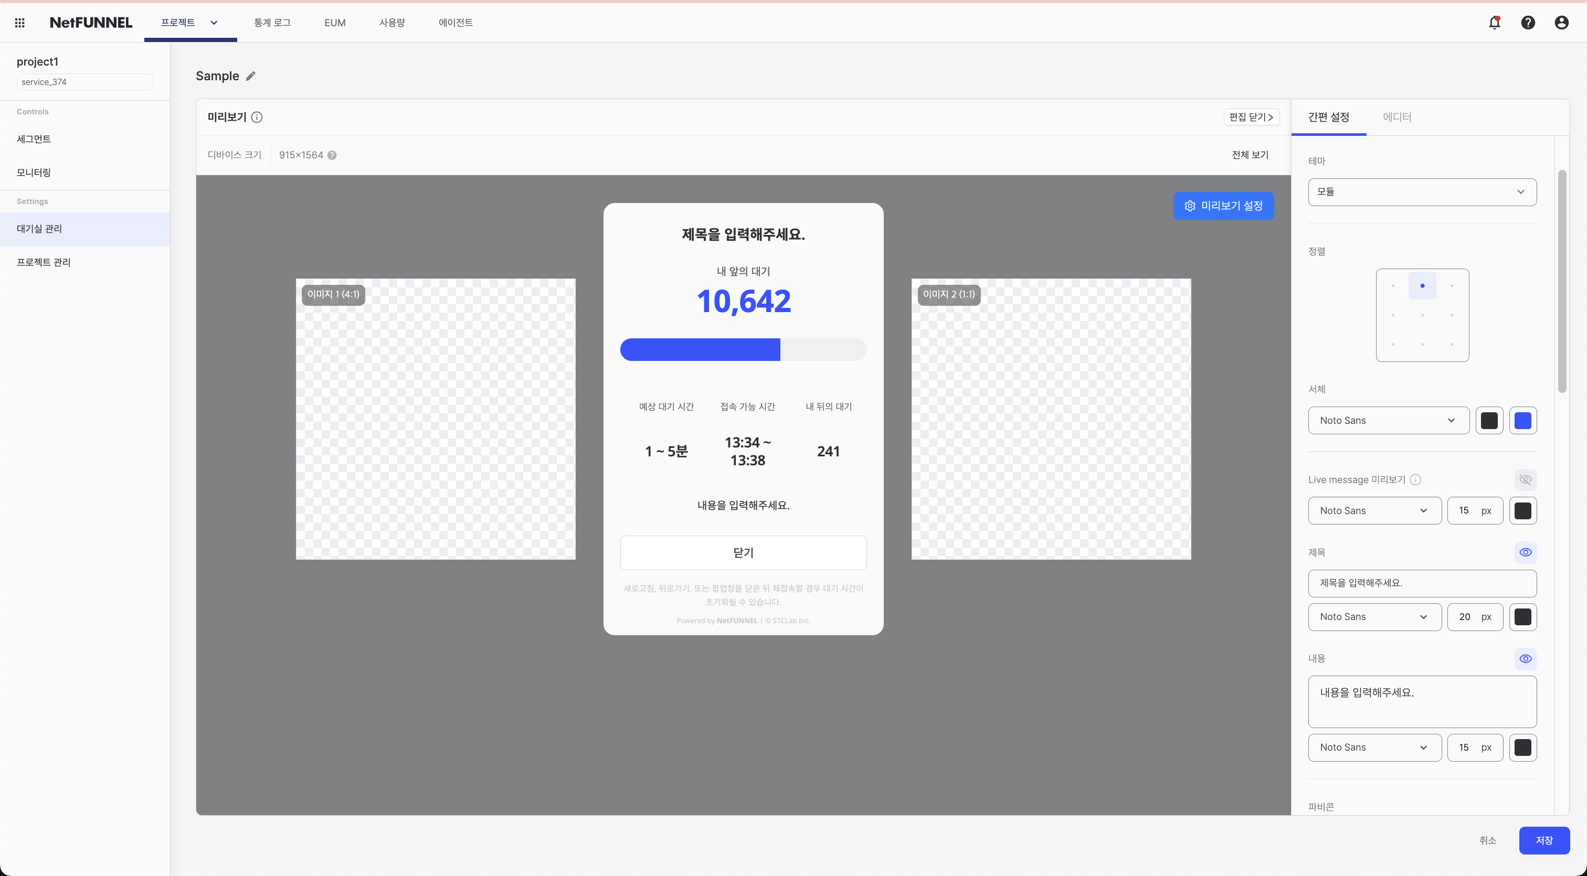Click the blue 서체 color swatch

coord(1523,421)
